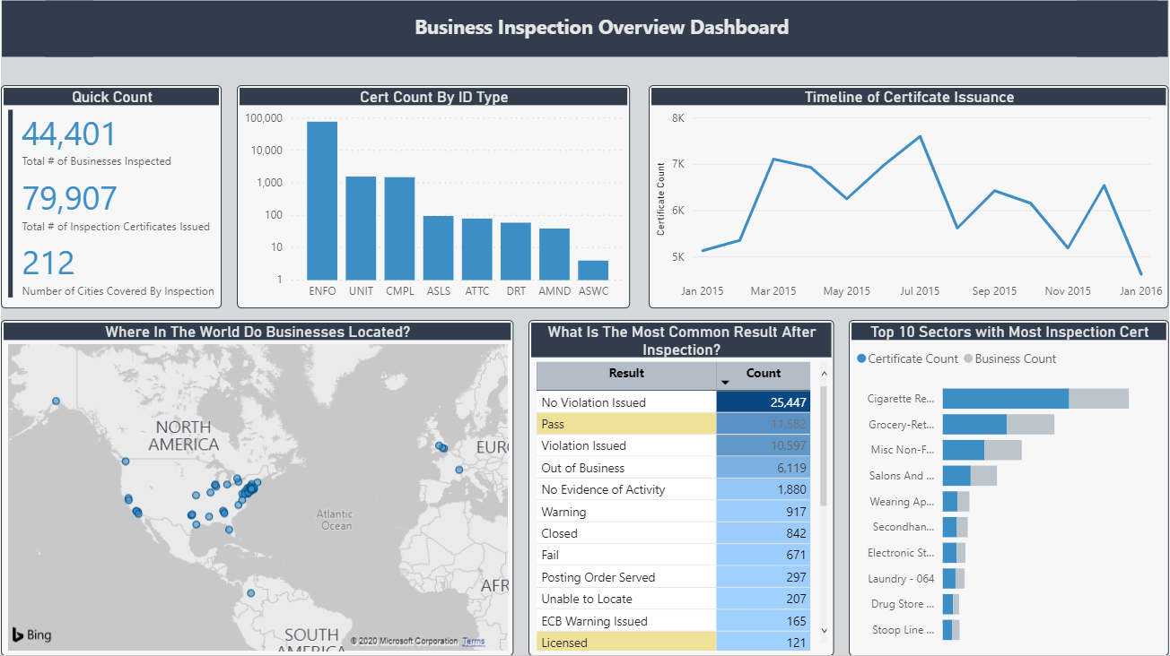
Task: Click the sort arrow under the Count header
Action: [724, 383]
